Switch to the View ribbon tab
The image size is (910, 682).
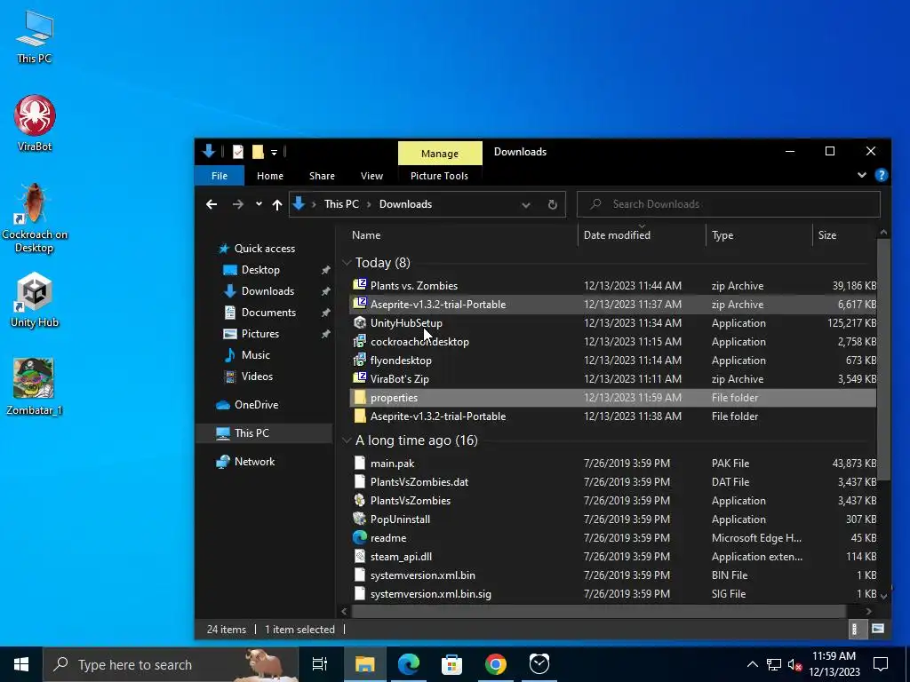371,176
